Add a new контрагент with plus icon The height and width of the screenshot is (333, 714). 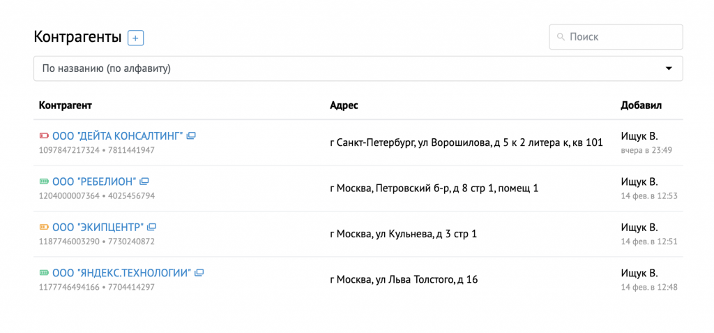(136, 38)
